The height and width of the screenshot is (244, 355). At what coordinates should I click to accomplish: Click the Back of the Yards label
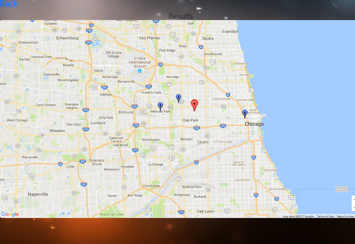(238, 163)
